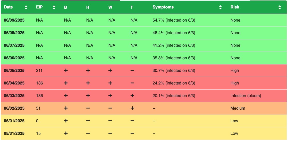The width and height of the screenshot is (288, 142).
Task: Click the Infection (bloom) risk cell
Action: tap(245, 96)
